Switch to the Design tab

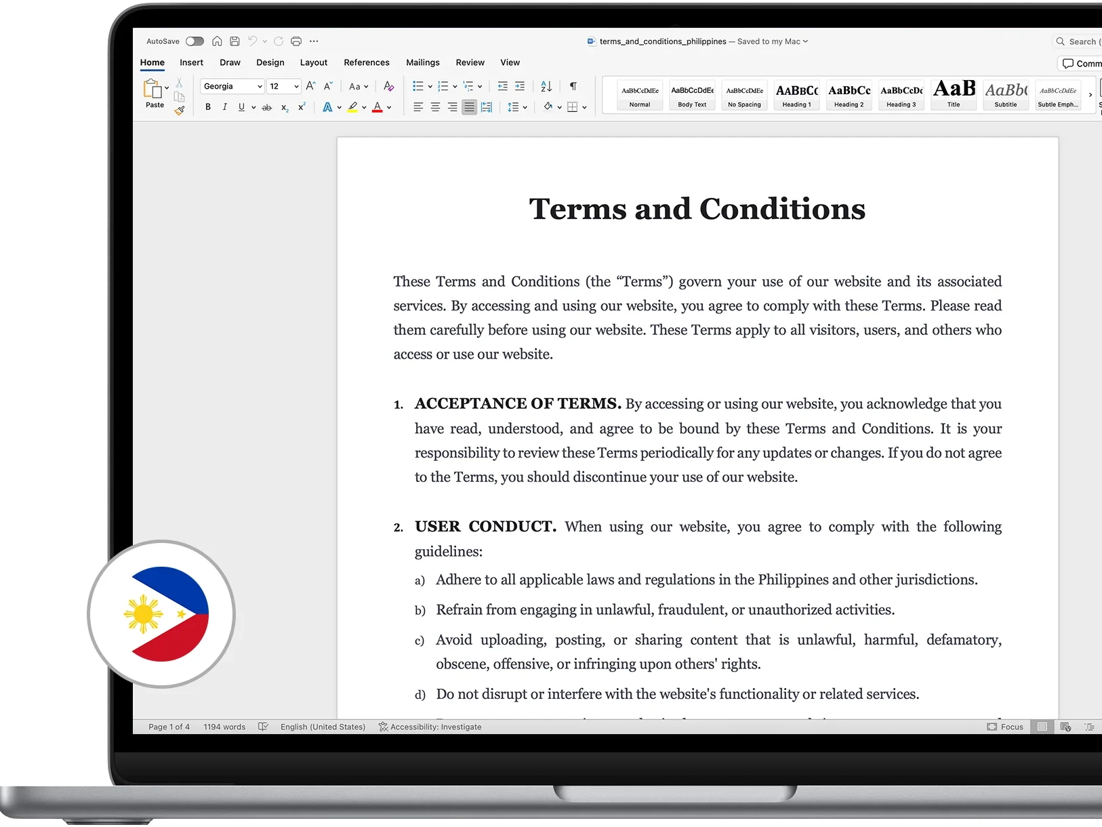pyautogui.click(x=270, y=62)
